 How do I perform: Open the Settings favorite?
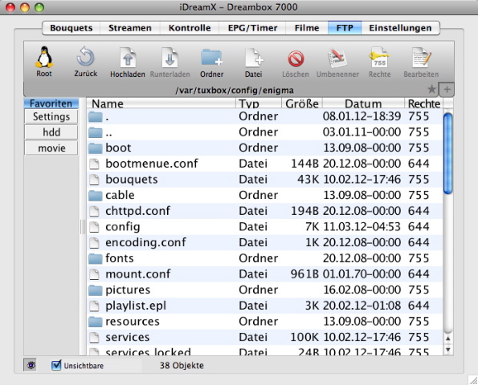click(x=51, y=116)
